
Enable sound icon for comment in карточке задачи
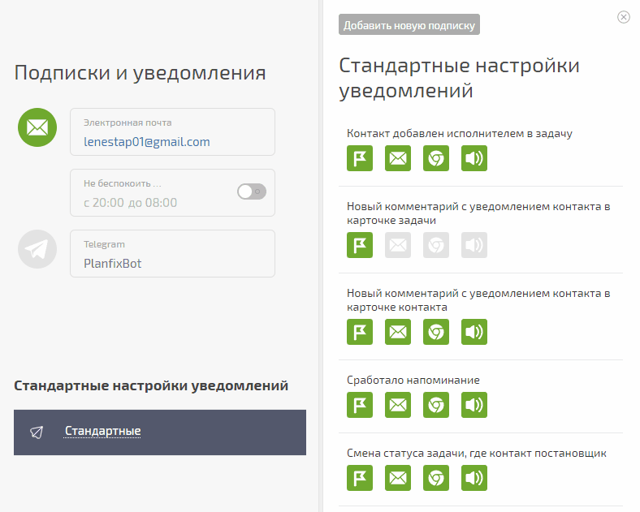(x=474, y=245)
